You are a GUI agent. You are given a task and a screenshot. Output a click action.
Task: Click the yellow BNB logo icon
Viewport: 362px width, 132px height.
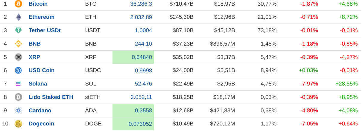[x=18, y=44]
